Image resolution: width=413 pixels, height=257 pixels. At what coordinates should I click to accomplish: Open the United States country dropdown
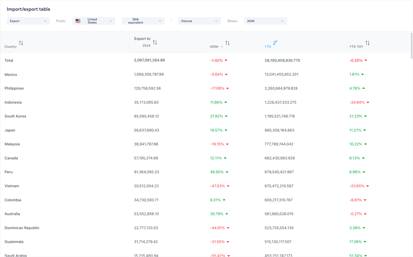pos(94,21)
